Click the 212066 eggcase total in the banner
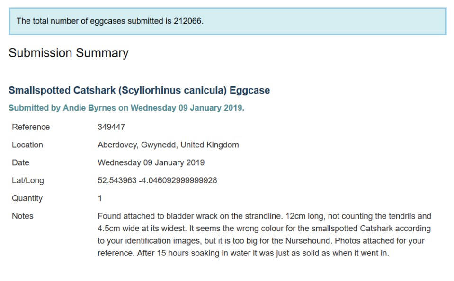Viewport: 454px width, 281px height. click(188, 21)
